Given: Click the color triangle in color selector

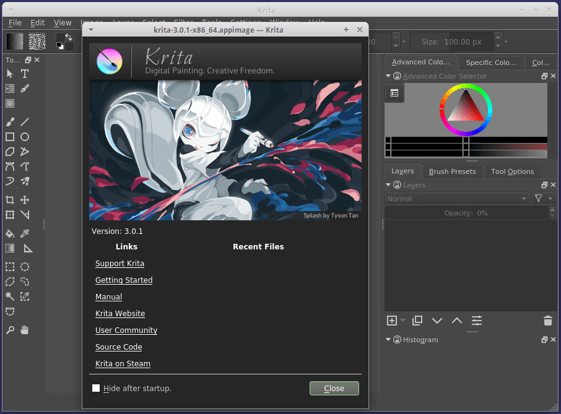Looking at the screenshot, I should coord(465,110).
